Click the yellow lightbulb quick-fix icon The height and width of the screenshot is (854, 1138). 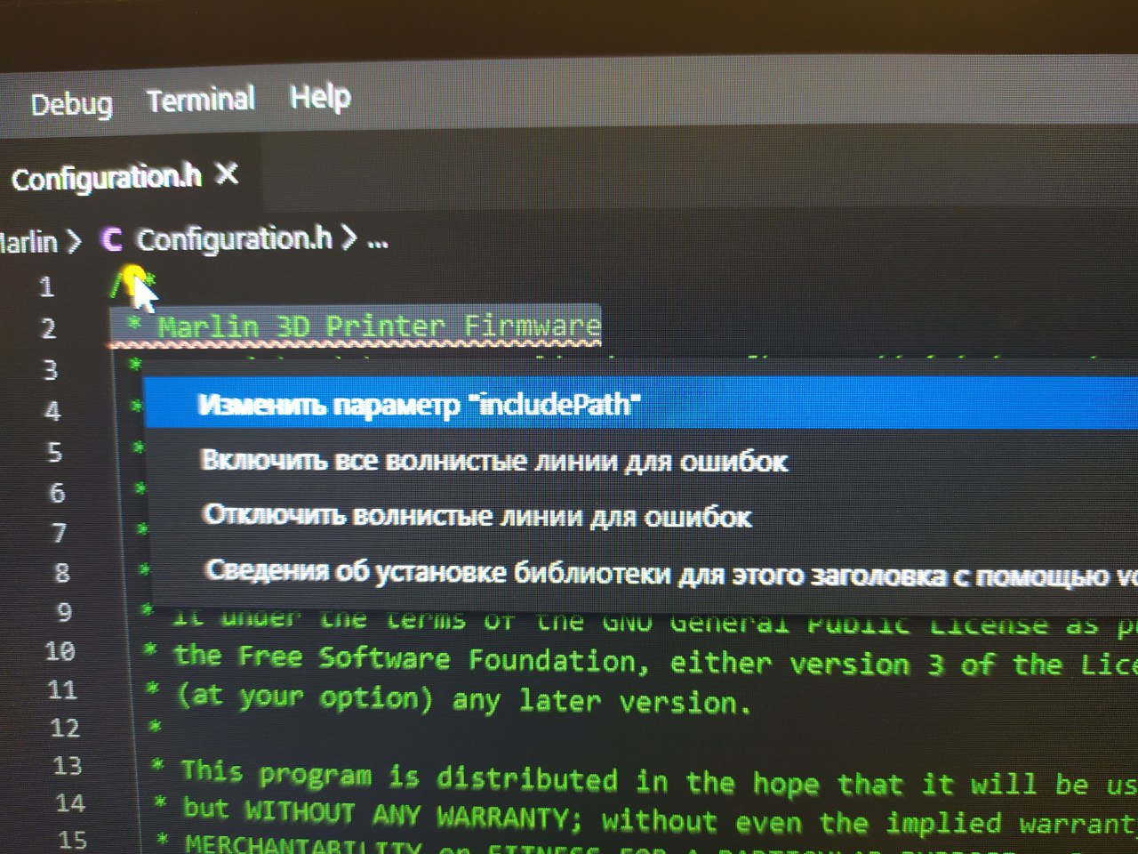132,277
